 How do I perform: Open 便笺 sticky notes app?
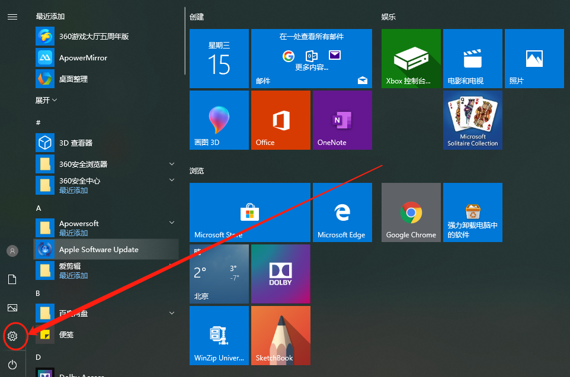(x=106, y=334)
